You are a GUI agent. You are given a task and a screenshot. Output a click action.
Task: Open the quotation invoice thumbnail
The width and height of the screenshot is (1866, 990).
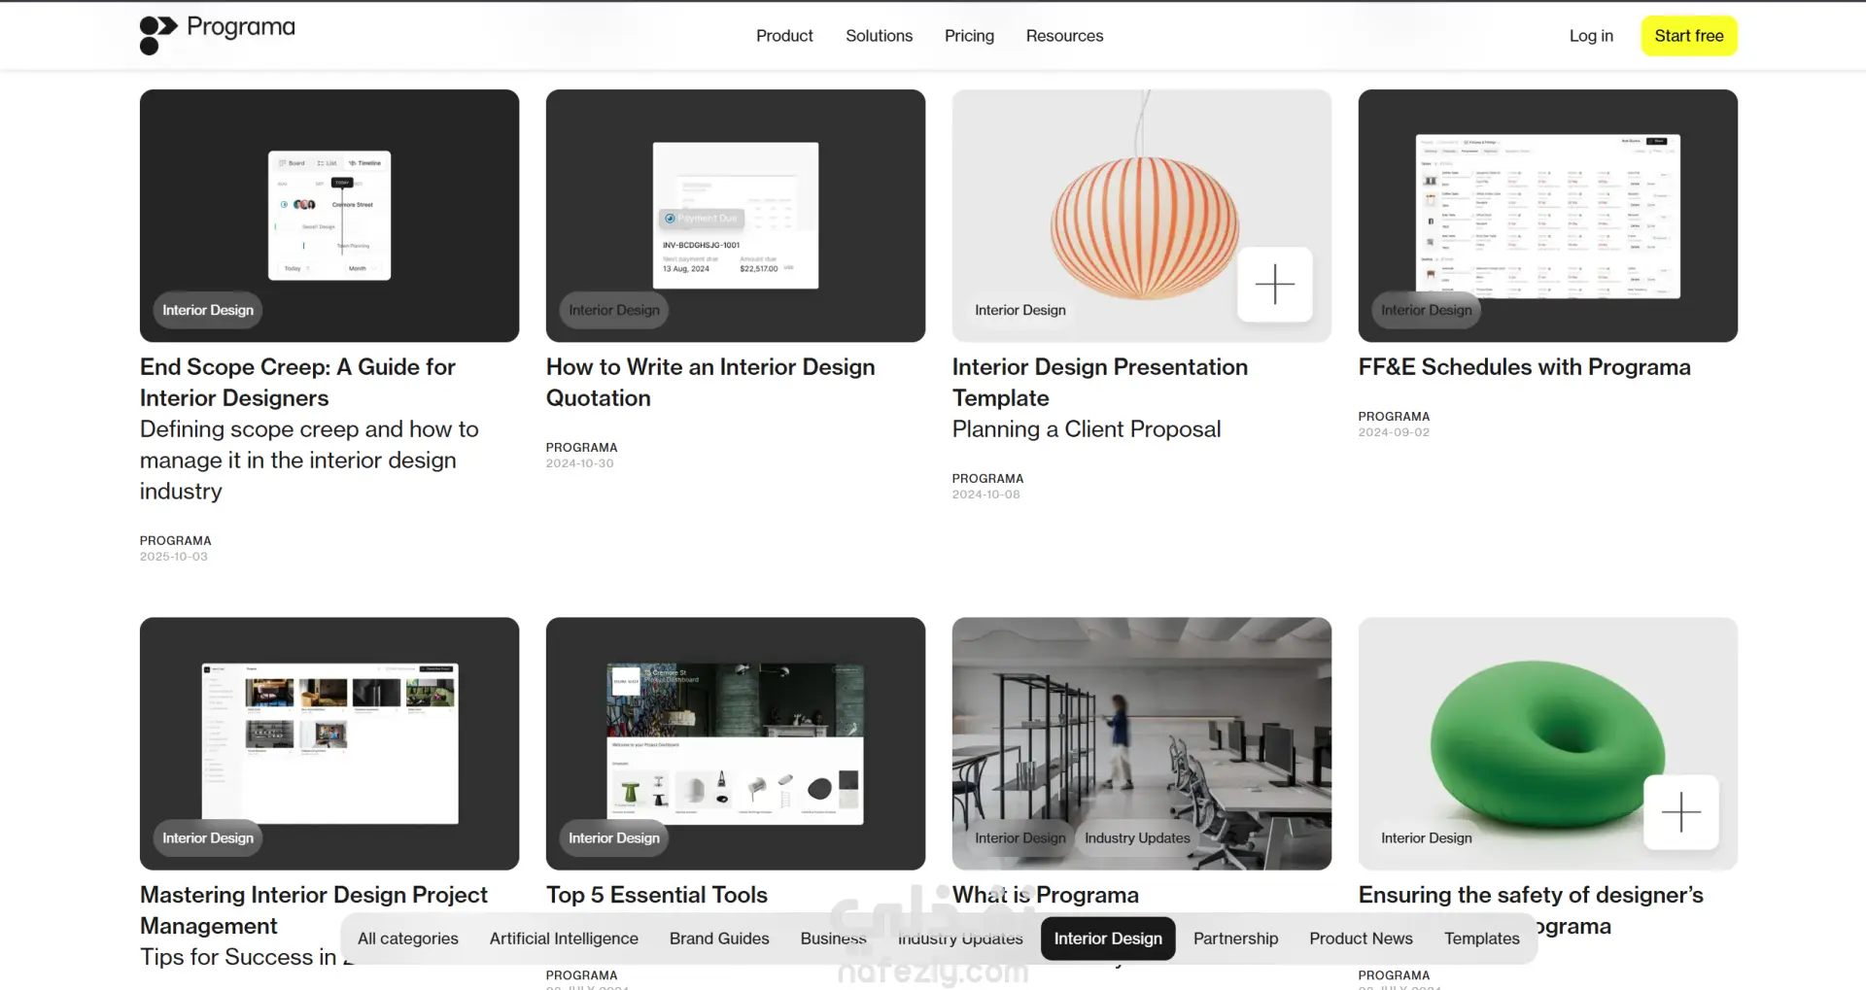(736, 216)
